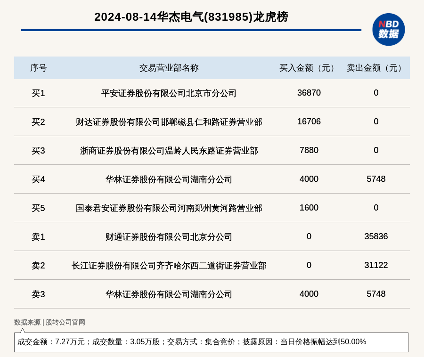
Task: Click sell amount 31122
Action: 376,265
